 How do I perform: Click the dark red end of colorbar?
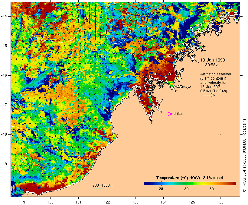coord(234,183)
